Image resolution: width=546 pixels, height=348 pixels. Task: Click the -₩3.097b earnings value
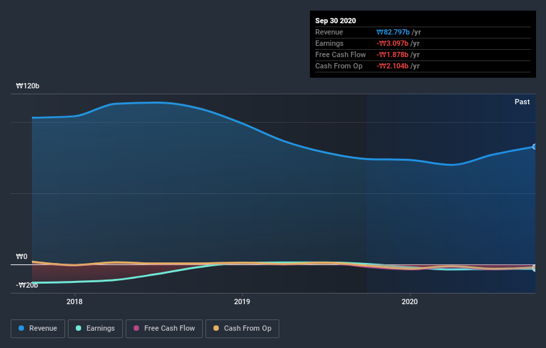click(392, 43)
